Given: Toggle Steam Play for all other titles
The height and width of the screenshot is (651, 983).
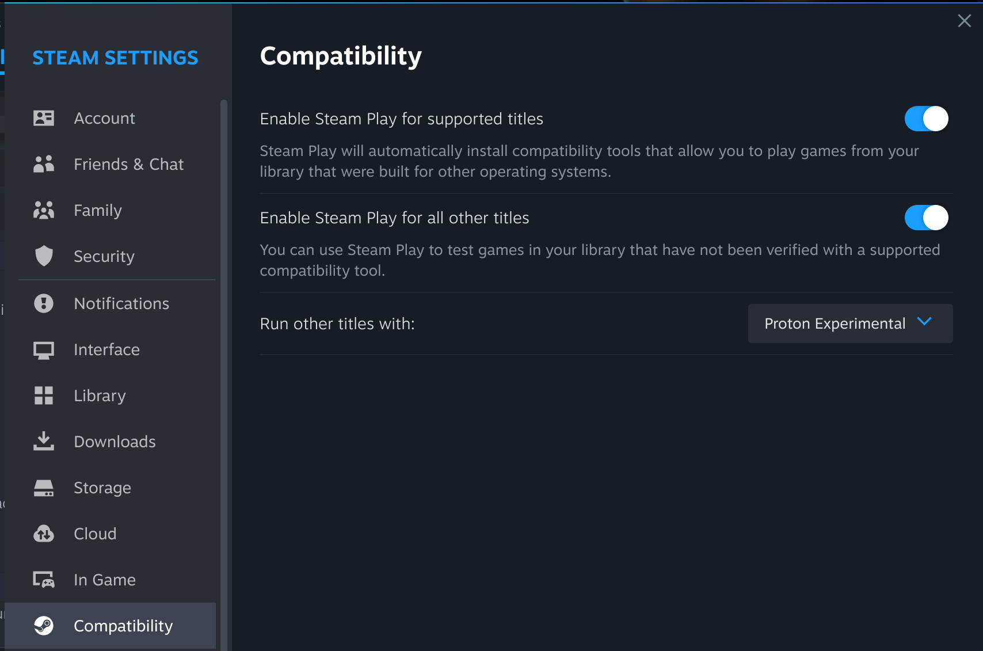Looking at the screenshot, I should tap(926, 218).
